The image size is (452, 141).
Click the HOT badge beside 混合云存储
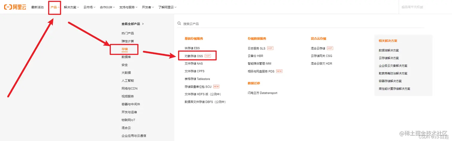click(x=330, y=48)
